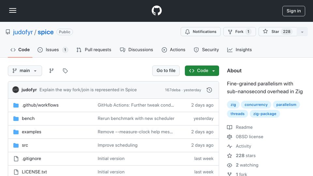Select the zig topic tag
The height and width of the screenshot is (176, 313).
pyautogui.click(x=233, y=105)
